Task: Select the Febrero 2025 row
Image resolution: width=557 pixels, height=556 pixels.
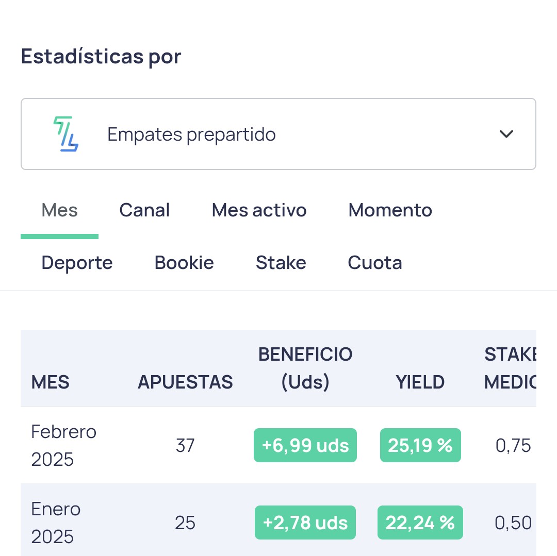Action: (278, 445)
